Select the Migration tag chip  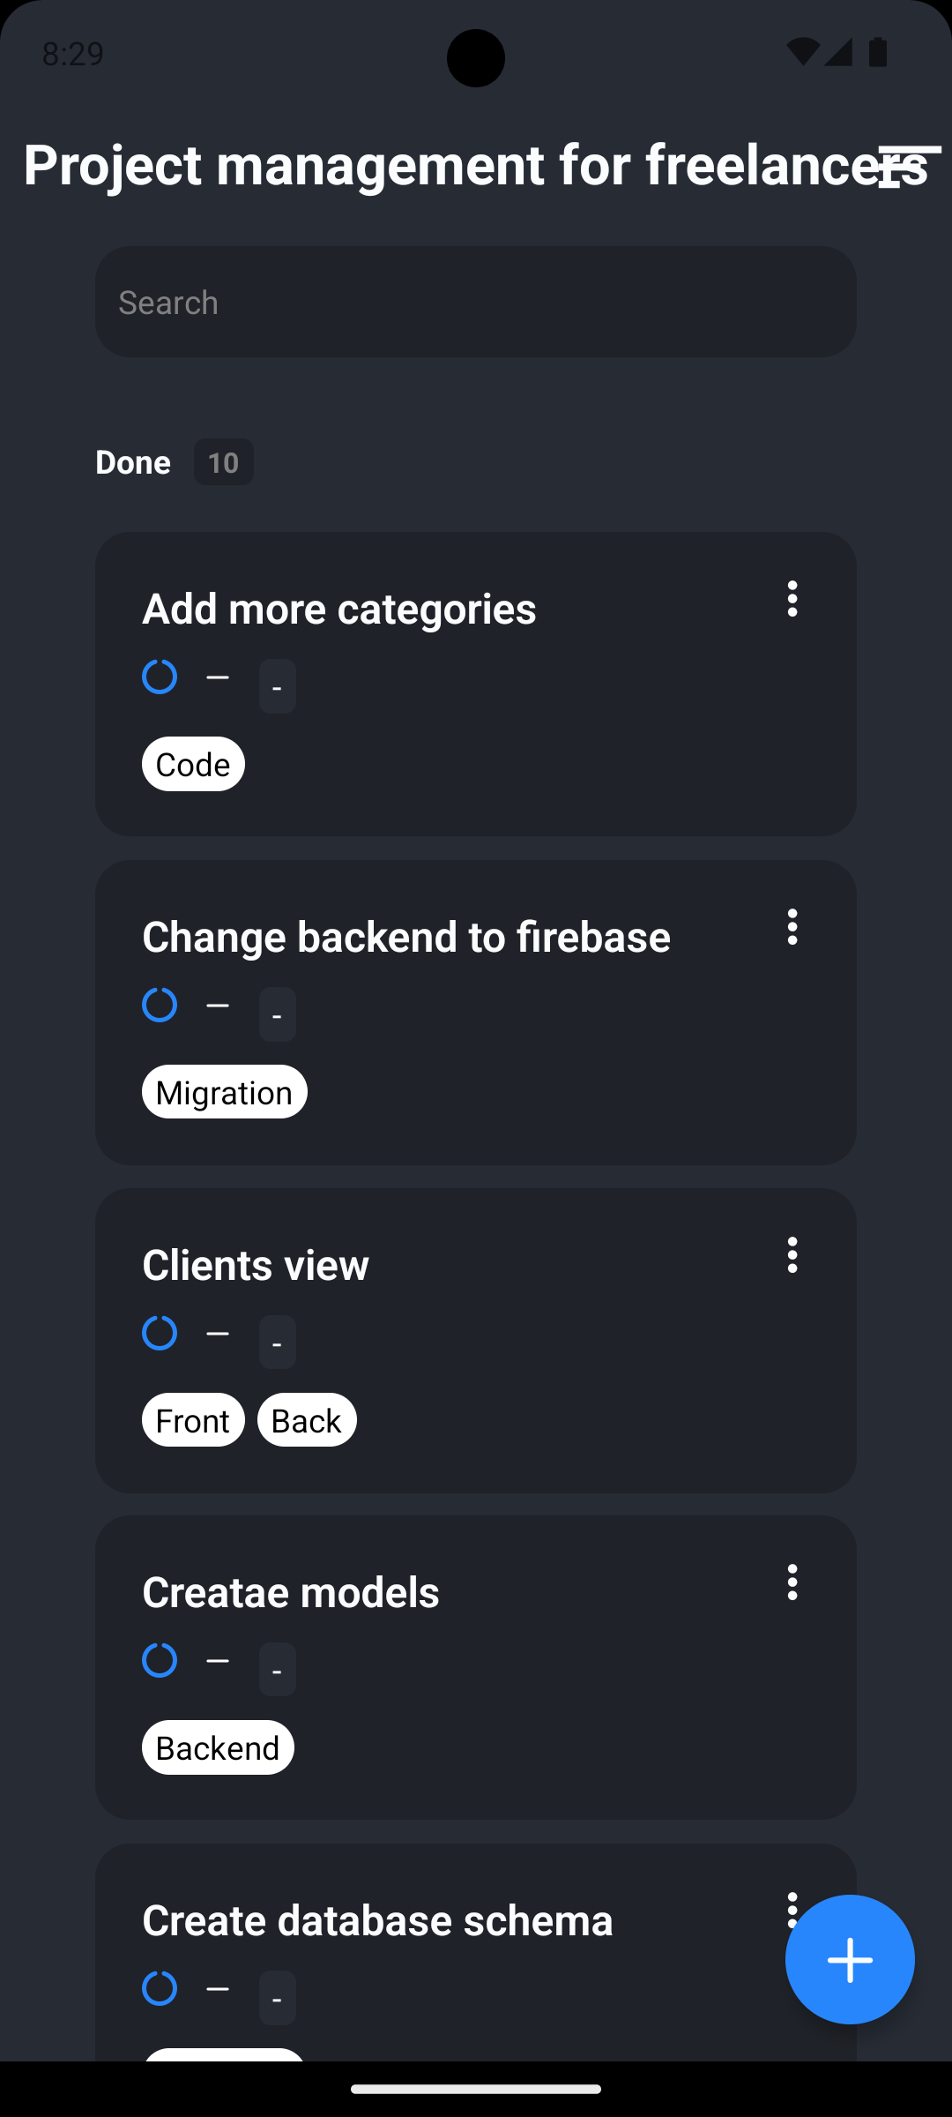point(224,1092)
